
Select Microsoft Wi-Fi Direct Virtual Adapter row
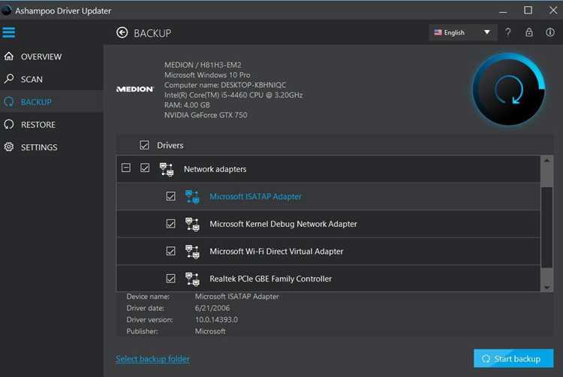point(329,251)
